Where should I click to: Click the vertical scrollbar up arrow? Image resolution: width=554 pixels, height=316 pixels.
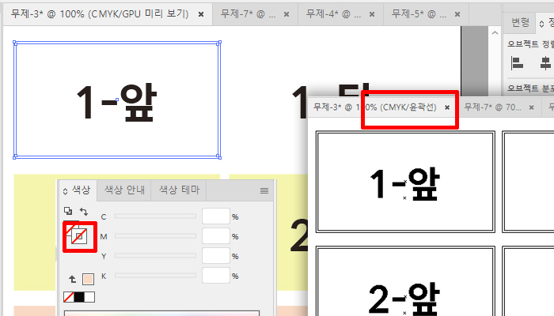tap(495, 33)
